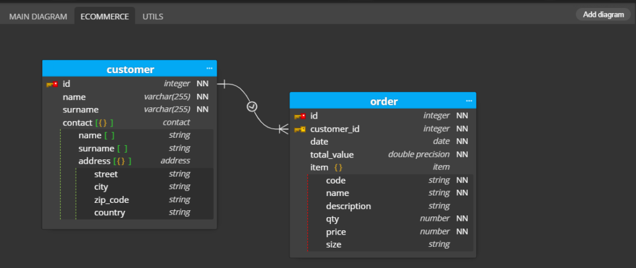Viewport: 636px width, 268px height.
Task: Click 'varchar(255)' type of customer name
Action: (x=167, y=97)
